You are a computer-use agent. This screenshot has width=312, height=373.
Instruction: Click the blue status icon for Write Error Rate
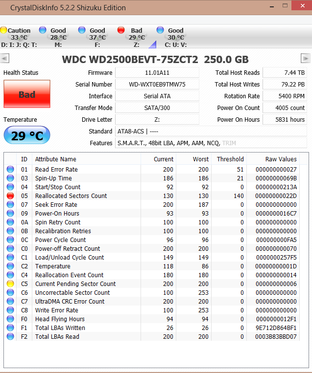[x=10, y=310]
